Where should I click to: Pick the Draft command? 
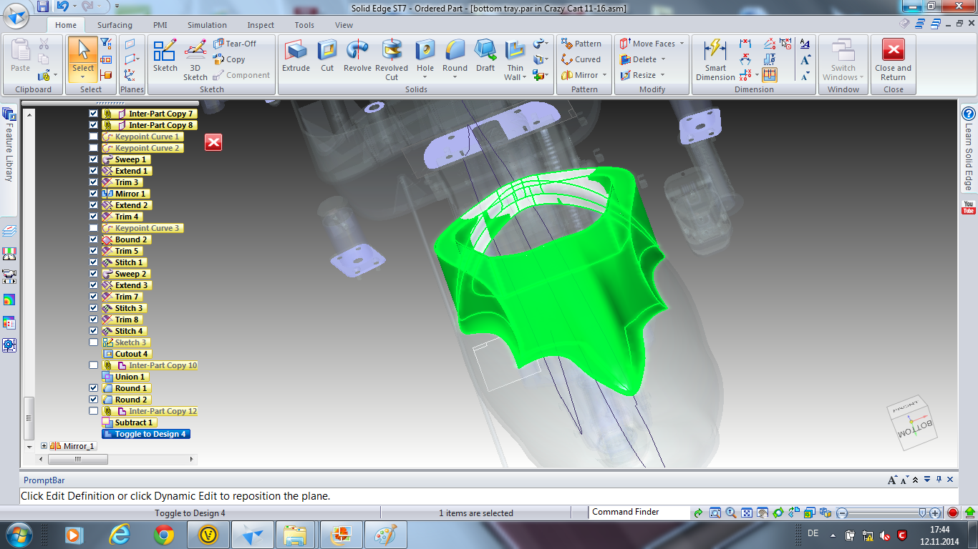tap(485, 56)
